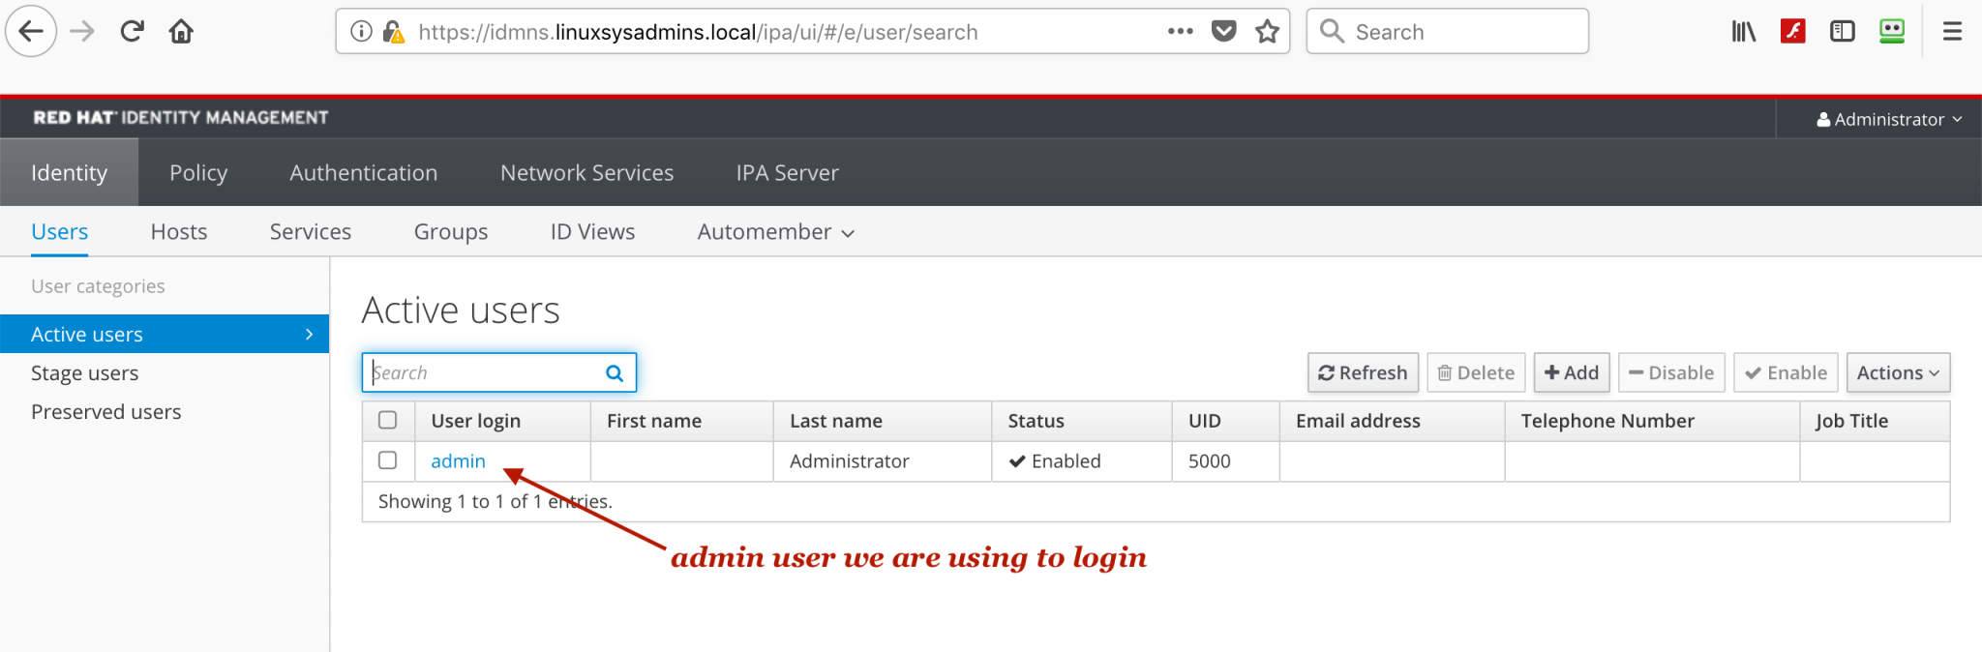1982x652 pixels.
Task: Go to the IPA Server tab
Action: [x=787, y=172]
